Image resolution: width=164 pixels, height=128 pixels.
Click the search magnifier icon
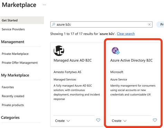(53, 24)
